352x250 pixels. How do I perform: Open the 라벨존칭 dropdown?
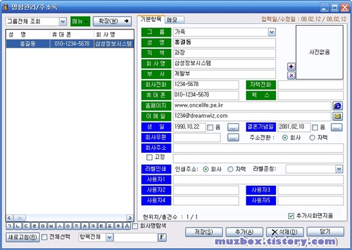point(339,169)
